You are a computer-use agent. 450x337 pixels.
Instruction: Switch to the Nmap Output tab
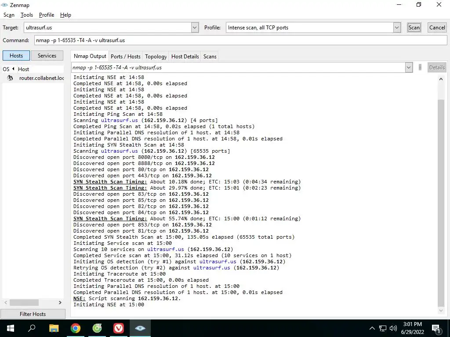[90, 56]
